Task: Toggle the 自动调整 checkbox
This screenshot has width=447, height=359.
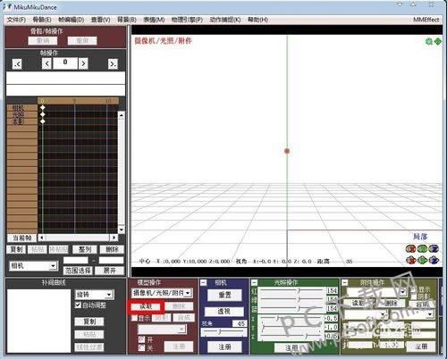Action: pos(78,305)
